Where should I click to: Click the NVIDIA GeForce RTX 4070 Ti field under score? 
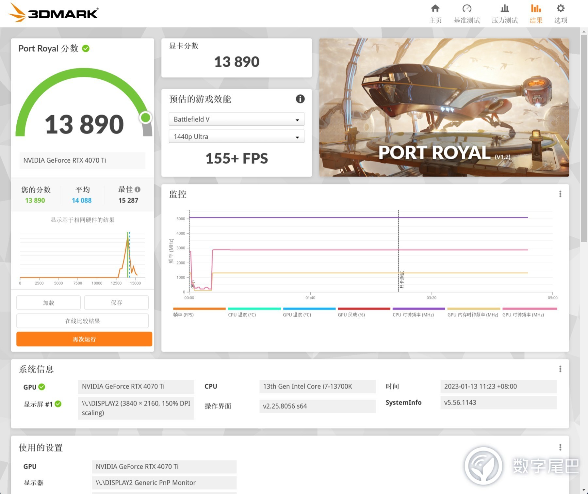82,160
